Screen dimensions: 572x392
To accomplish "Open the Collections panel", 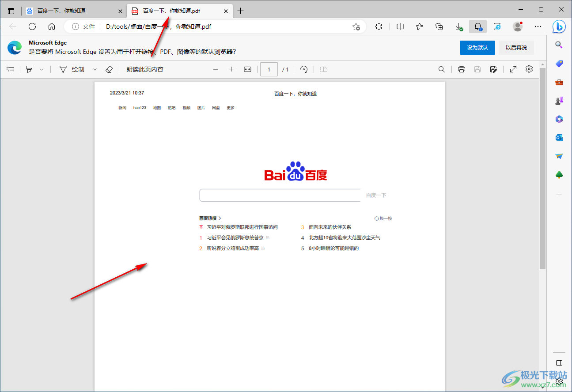I will tap(439, 26).
